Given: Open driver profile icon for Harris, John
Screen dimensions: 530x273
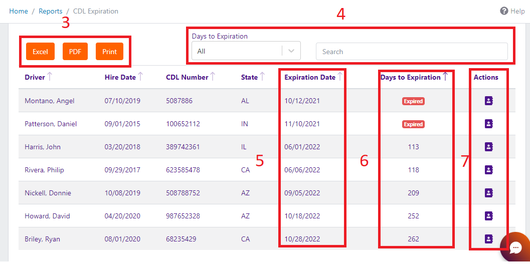Looking at the screenshot, I should click(x=489, y=147).
